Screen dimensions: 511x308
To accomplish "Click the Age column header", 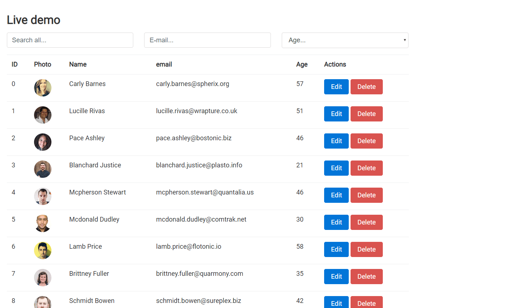I will 302,64.
